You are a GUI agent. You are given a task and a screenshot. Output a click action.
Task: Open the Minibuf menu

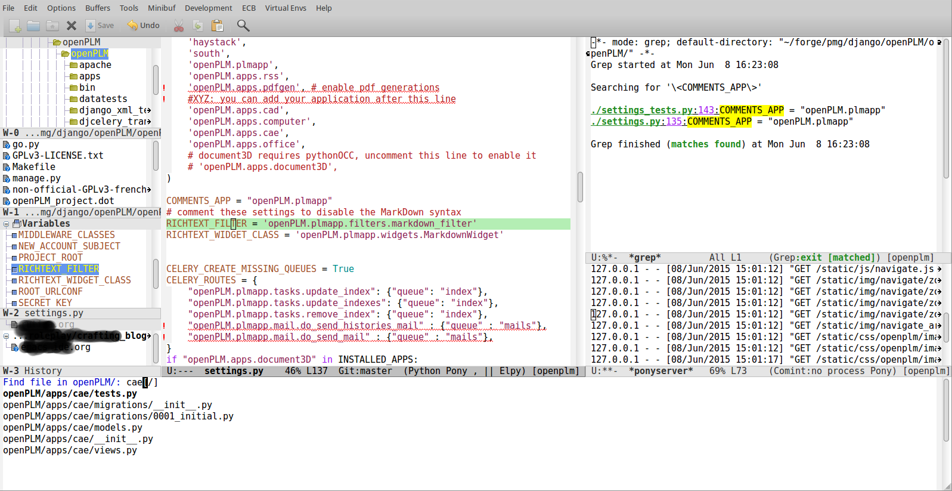(162, 8)
